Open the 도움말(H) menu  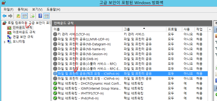[53, 10]
